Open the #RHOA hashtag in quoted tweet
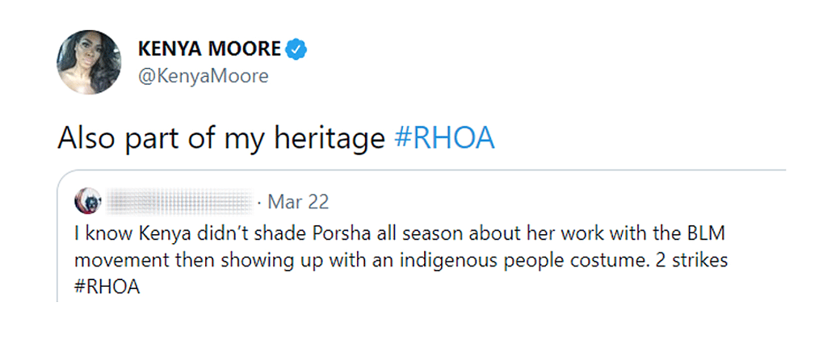Screen dimensions: 827x340 point(107,288)
